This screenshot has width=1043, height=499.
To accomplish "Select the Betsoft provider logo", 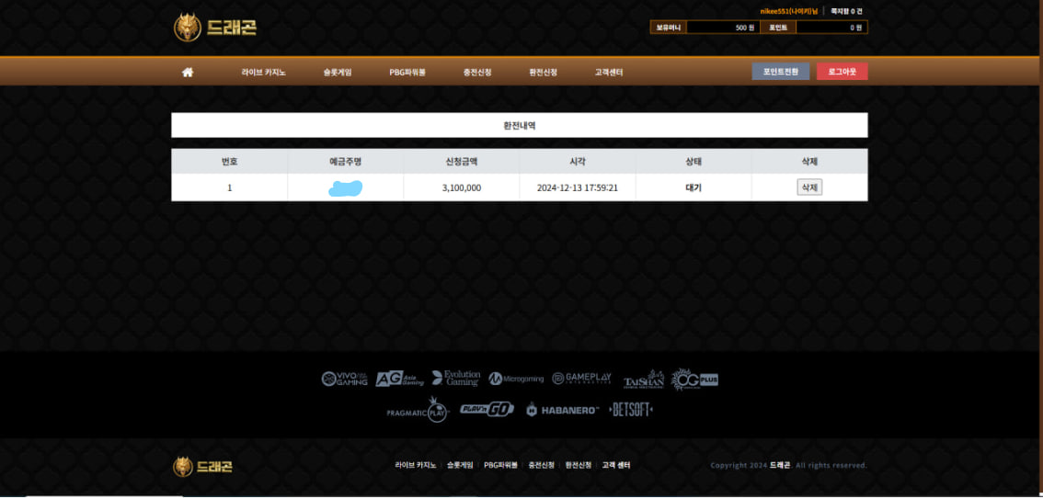I will pos(631,410).
